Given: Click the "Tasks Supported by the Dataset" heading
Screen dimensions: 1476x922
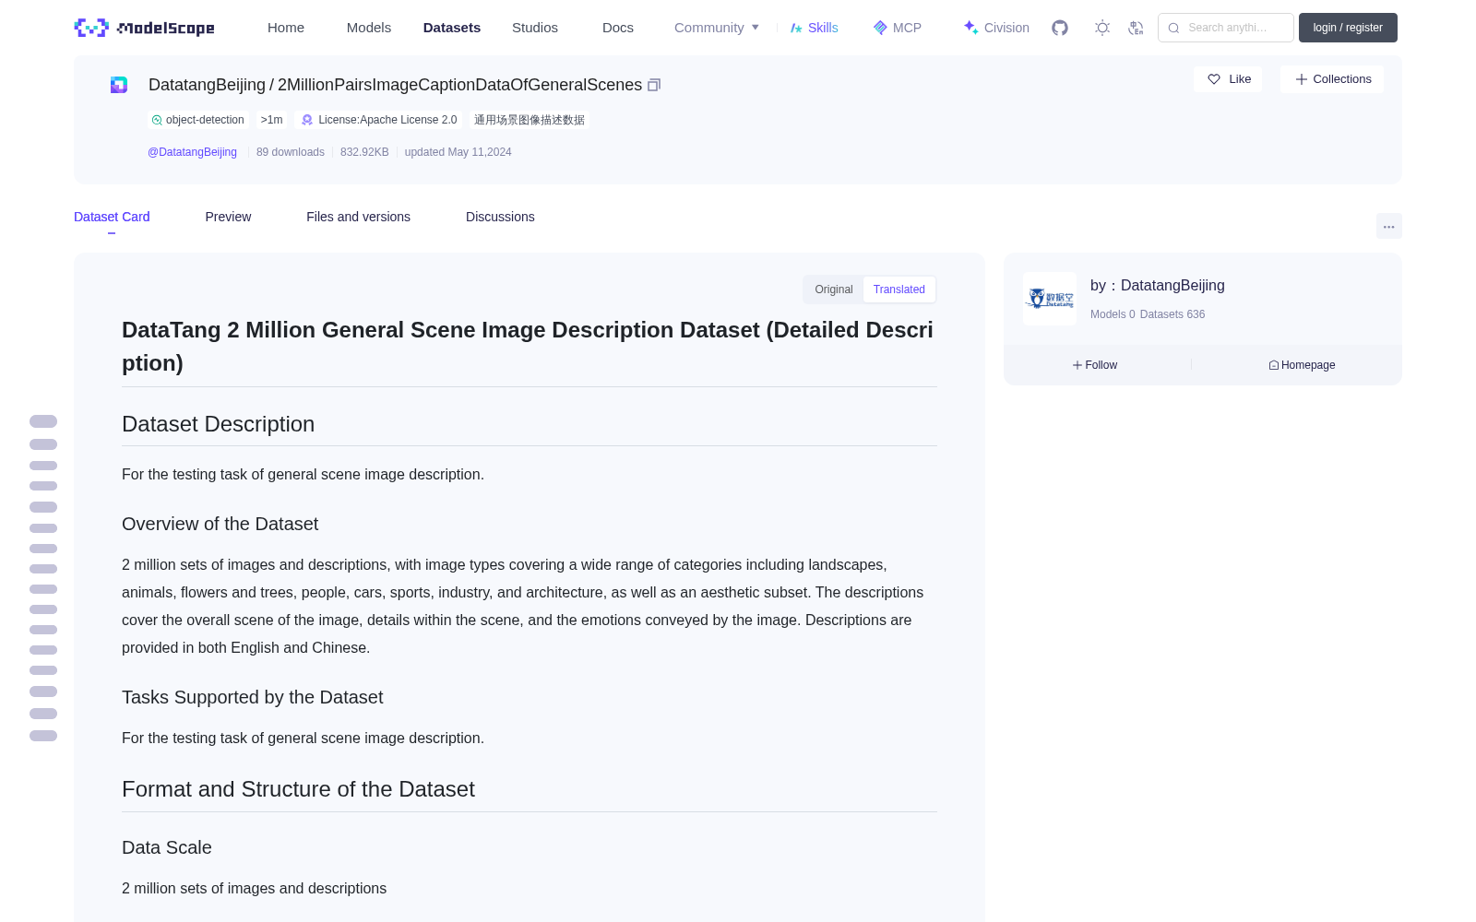Looking at the screenshot, I should [x=252, y=697].
